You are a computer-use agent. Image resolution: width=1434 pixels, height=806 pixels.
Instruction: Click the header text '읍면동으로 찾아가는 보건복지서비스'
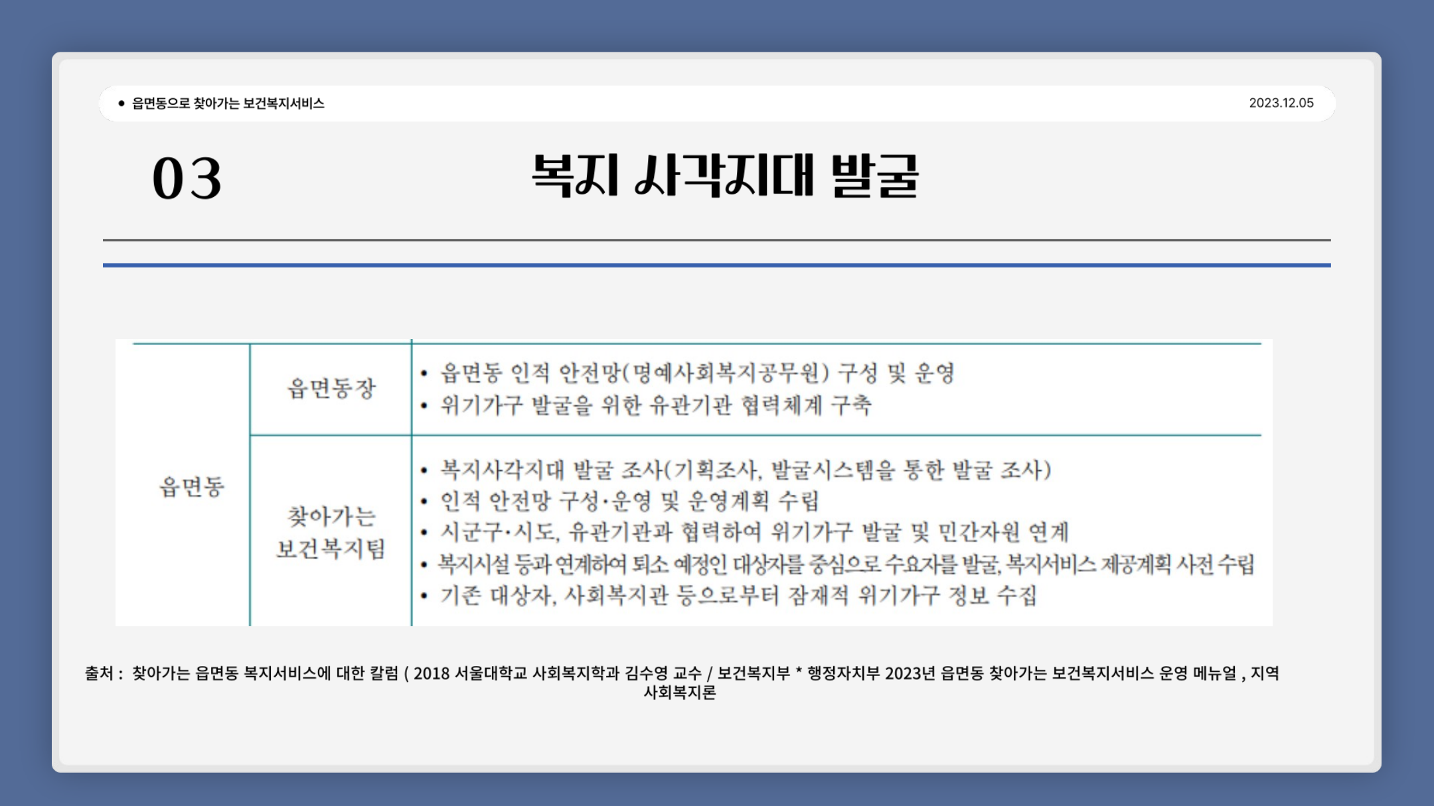point(228,103)
